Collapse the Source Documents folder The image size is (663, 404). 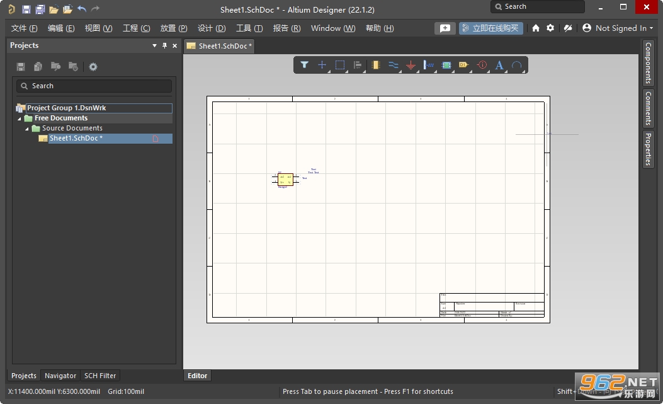click(26, 129)
